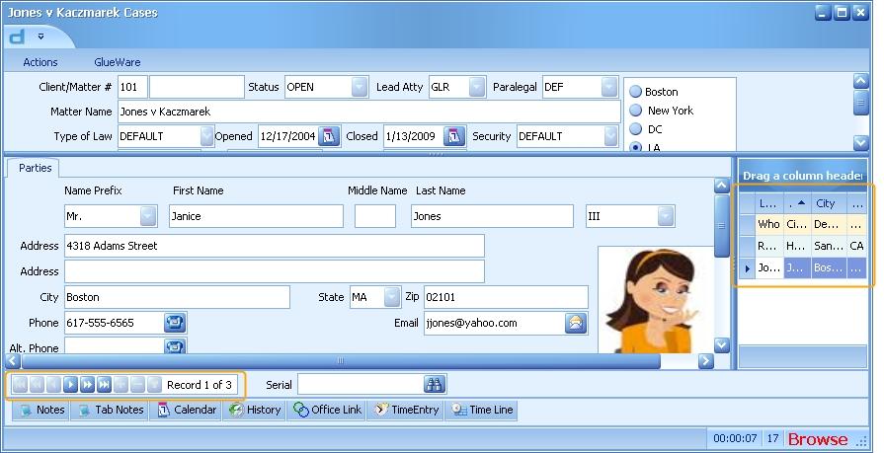Open Tab Notes

tap(110, 410)
